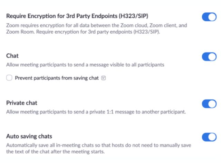Select the Private chat heading
Viewport: 221px width, 163px height.
[22, 103]
